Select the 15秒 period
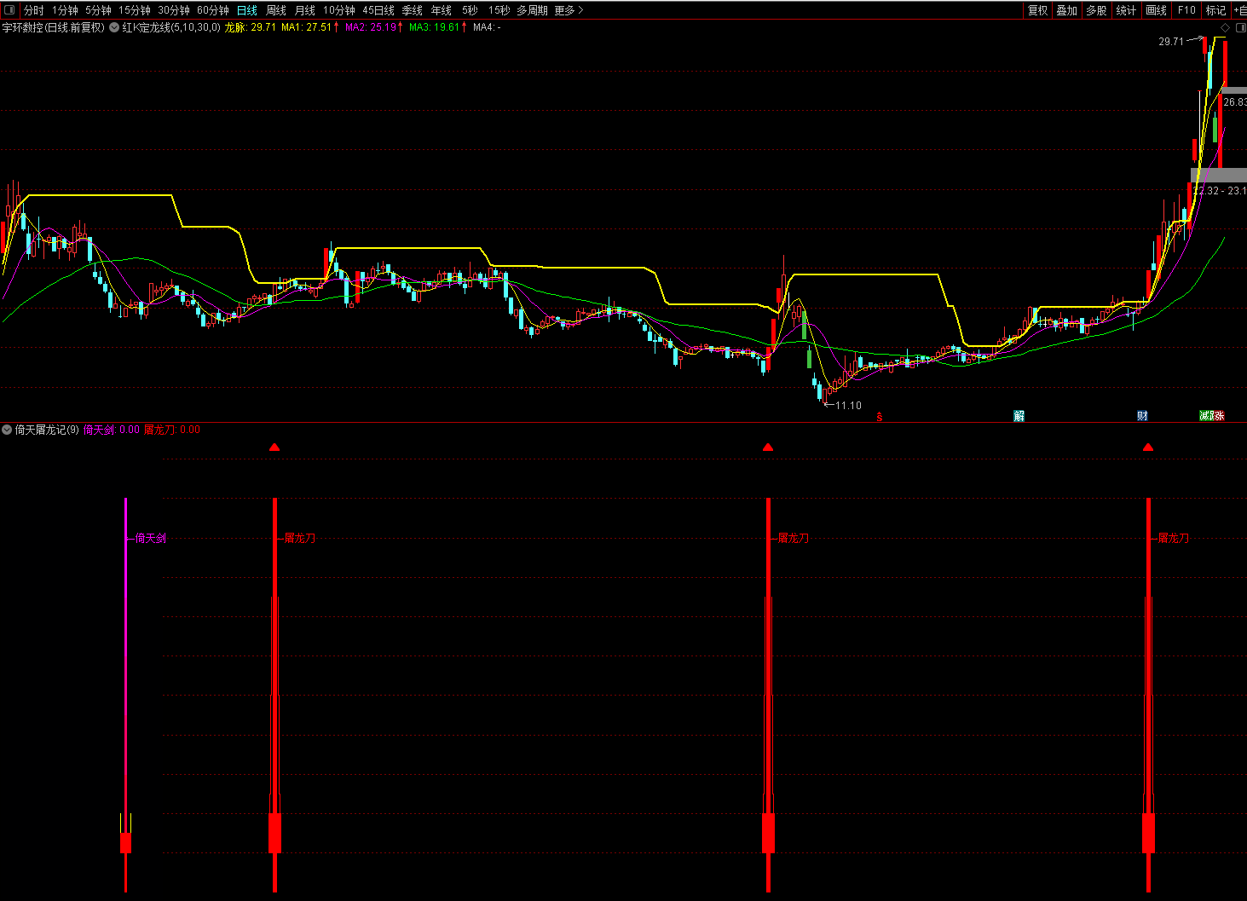The image size is (1247, 901). coord(499,10)
